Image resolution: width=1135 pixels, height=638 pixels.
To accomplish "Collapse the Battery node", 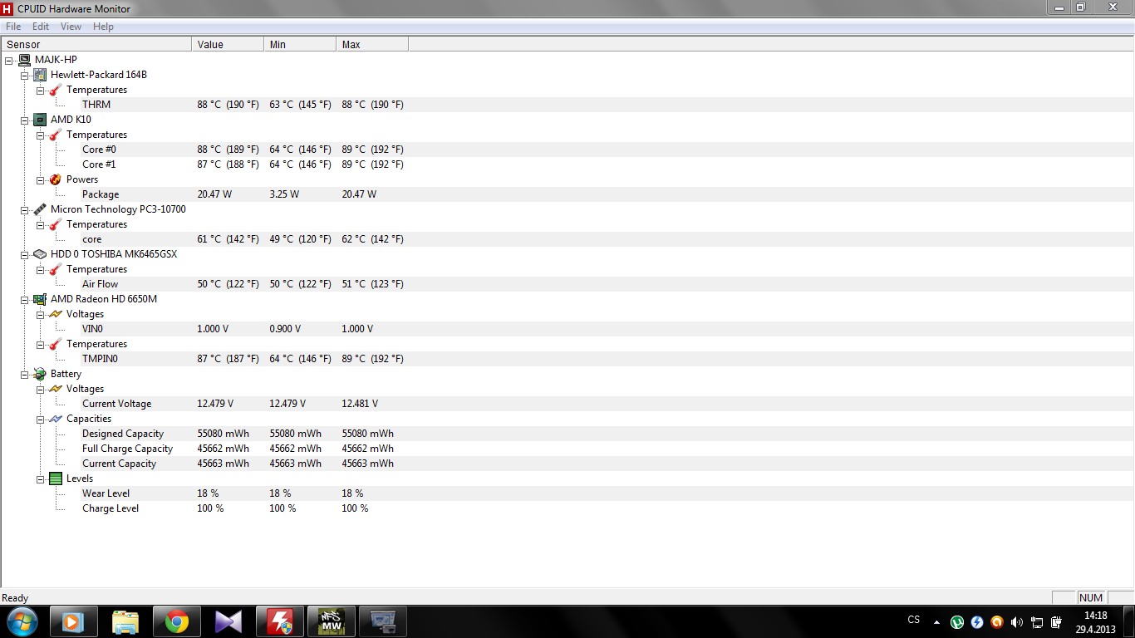I will click(24, 374).
